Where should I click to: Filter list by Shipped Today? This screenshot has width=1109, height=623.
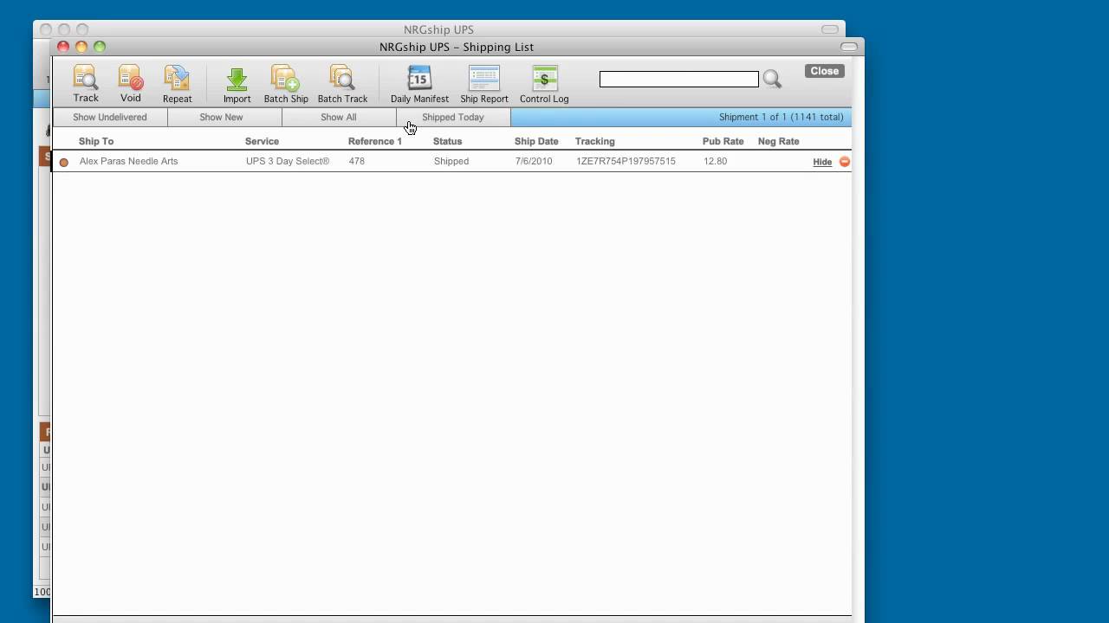453,118
